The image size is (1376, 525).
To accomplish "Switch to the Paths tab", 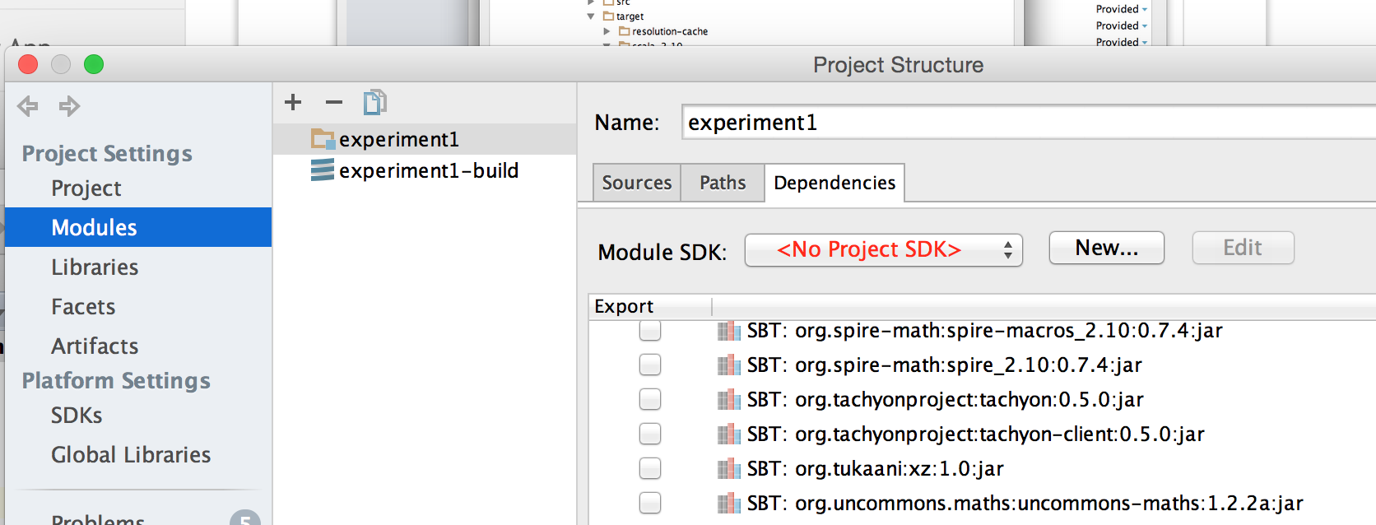I will click(723, 183).
